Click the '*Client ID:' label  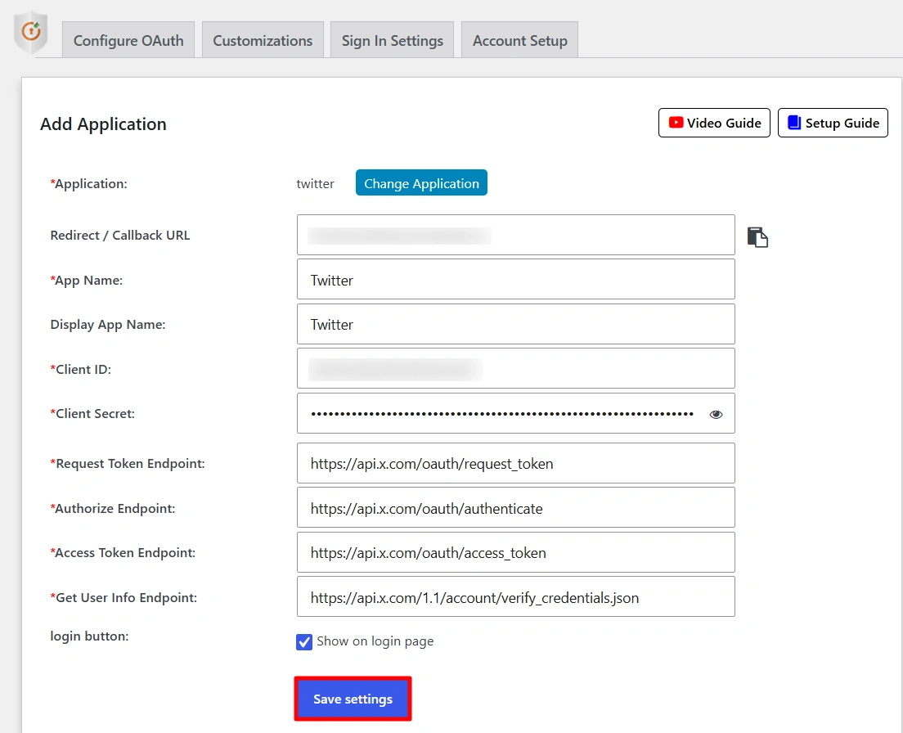tap(81, 369)
